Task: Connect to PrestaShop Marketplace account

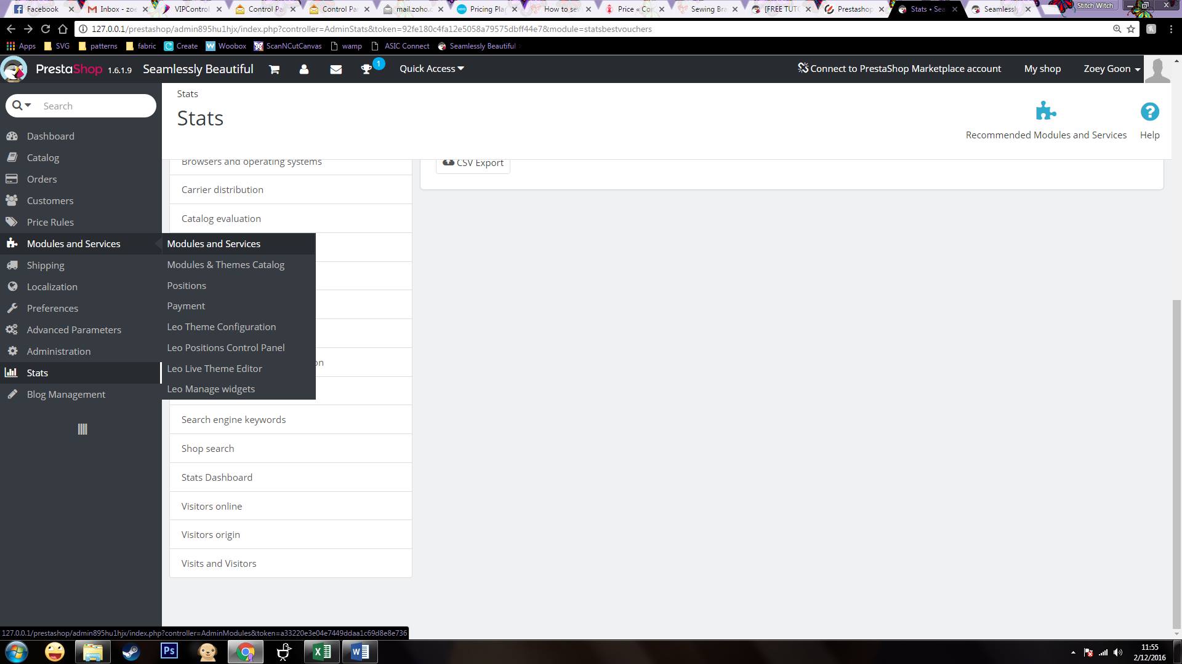Action: (x=899, y=69)
